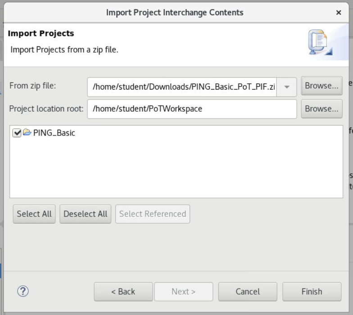Image resolution: width=353 pixels, height=315 pixels.
Task: Click the help question mark icon
Action: point(23,291)
